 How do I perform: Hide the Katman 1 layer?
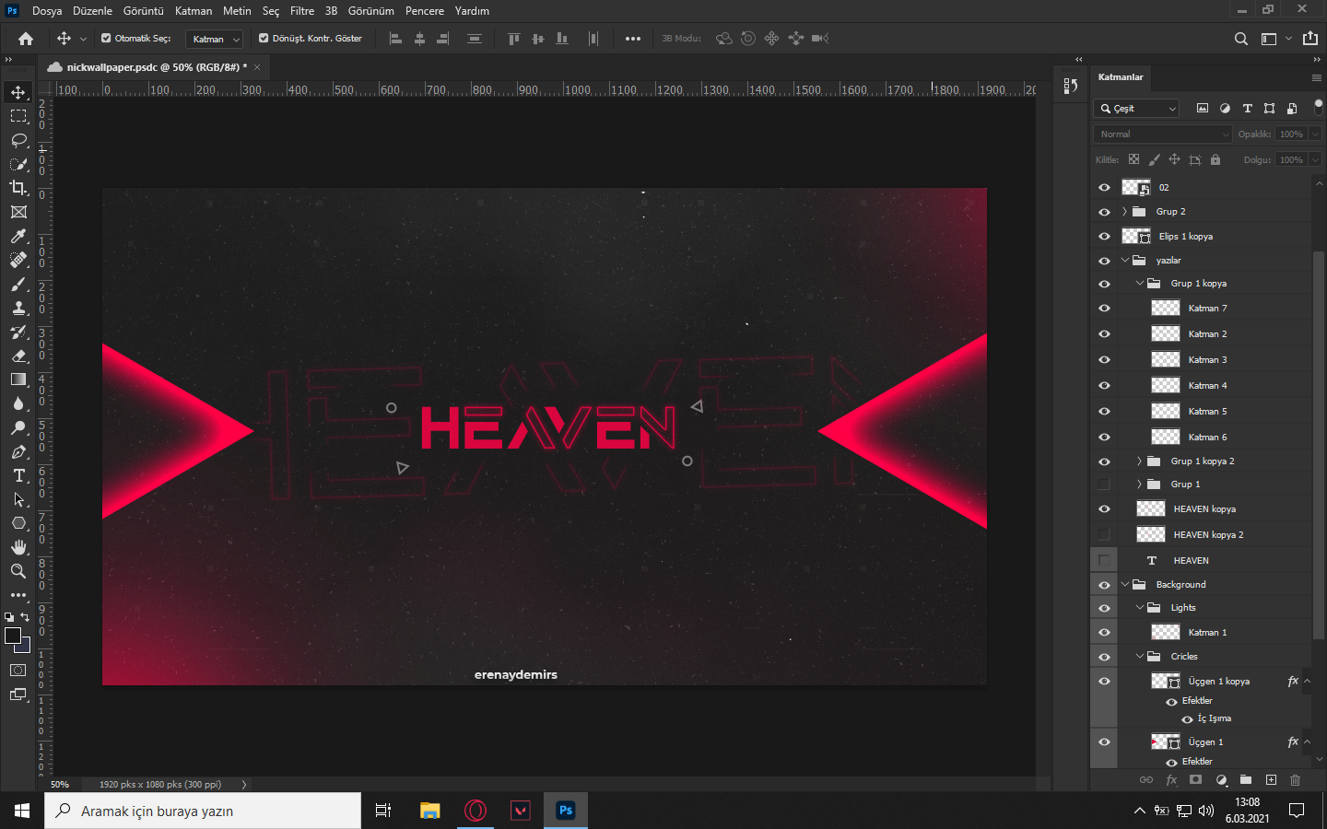tap(1104, 633)
